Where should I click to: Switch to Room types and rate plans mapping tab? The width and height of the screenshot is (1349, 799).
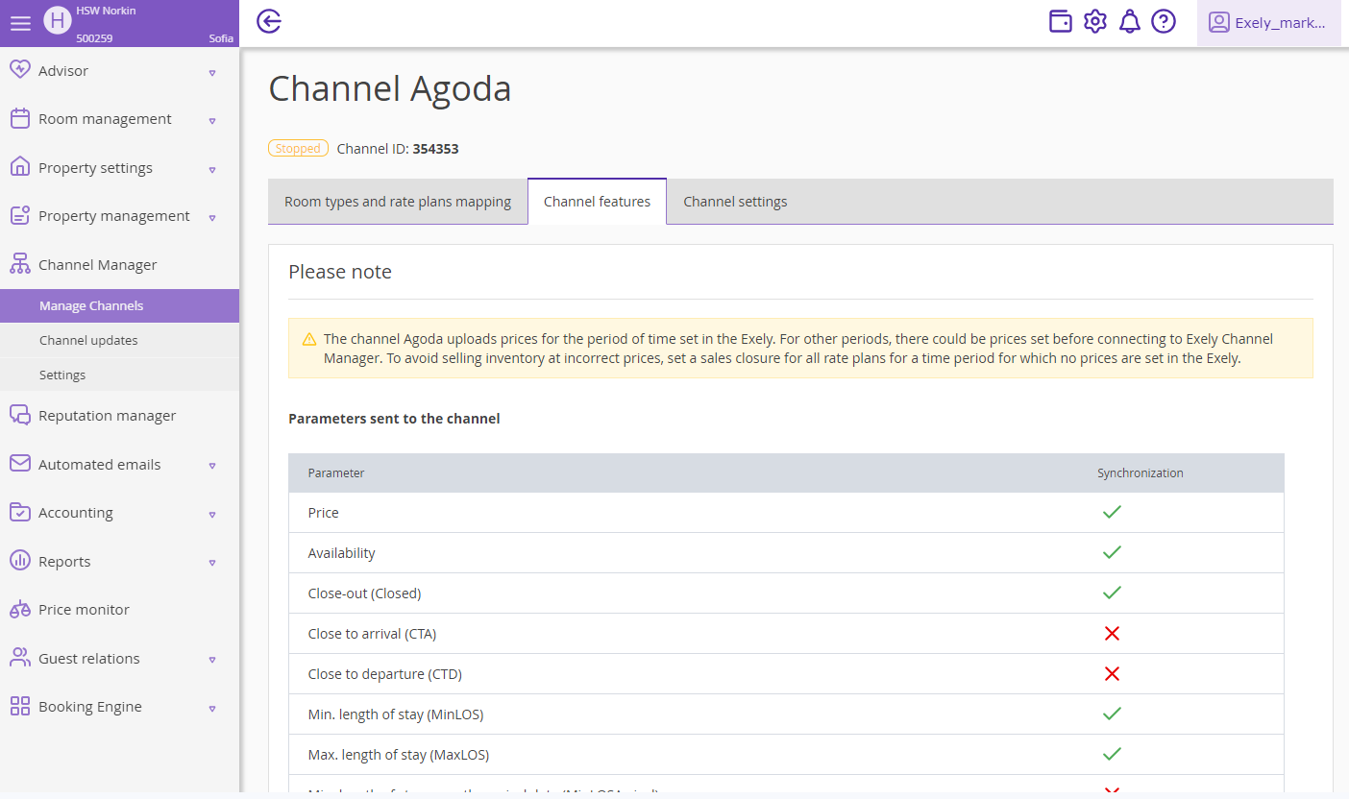pos(398,202)
